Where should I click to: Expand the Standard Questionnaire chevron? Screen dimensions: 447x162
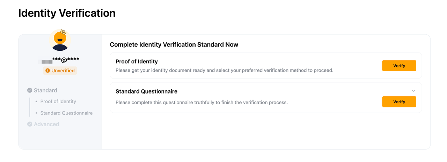(413, 91)
